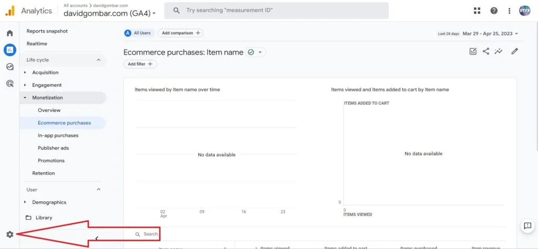538x249 pixels.
Task: Open the Mar 29 - Apr 25, 2023 date range picker
Action: coord(490,34)
